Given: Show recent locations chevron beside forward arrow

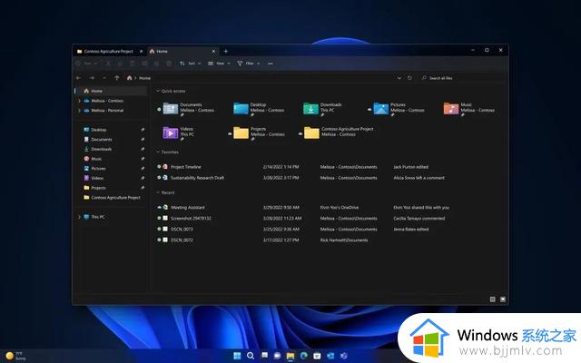Looking at the screenshot, I should click(104, 78).
